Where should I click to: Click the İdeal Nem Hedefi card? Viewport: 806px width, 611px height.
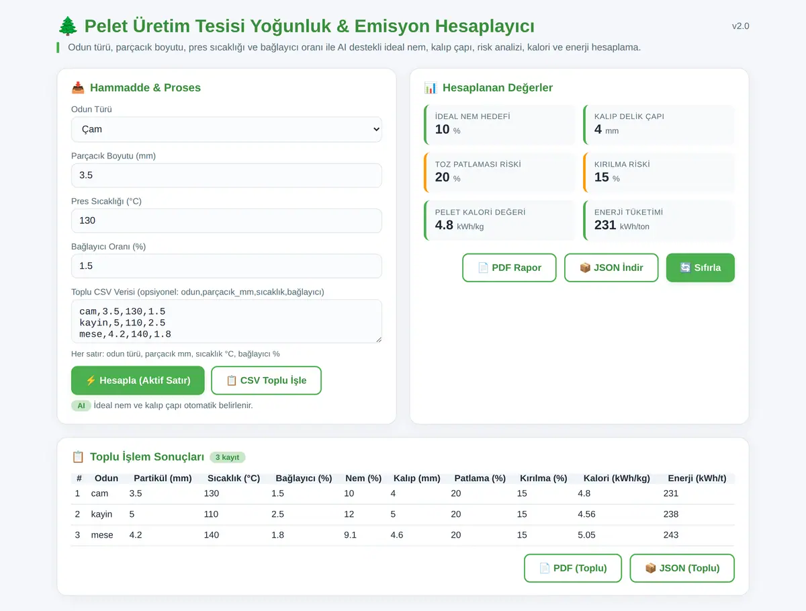click(x=500, y=124)
